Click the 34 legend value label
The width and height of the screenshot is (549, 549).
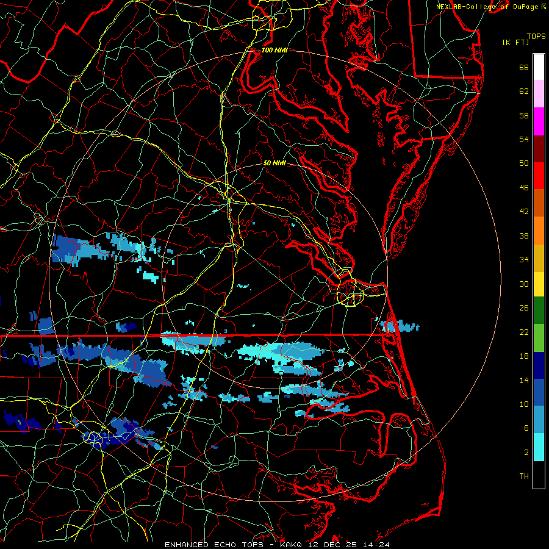click(524, 260)
